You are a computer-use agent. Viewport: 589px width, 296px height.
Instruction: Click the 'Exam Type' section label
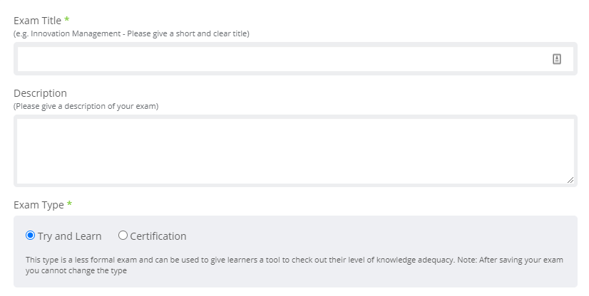click(x=39, y=205)
